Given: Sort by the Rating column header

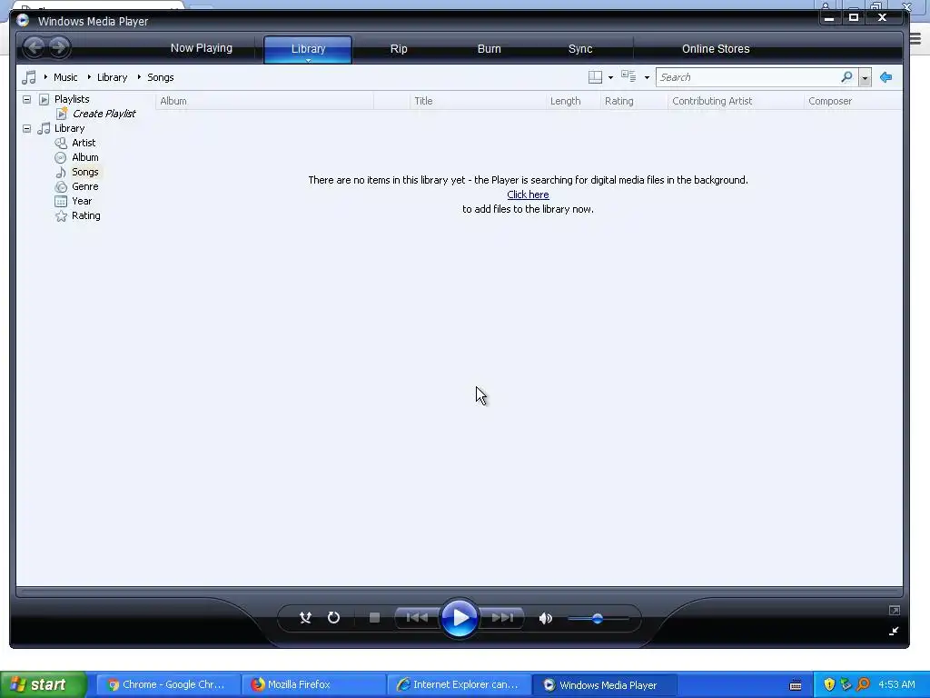Looking at the screenshot, I should (634, 101).
